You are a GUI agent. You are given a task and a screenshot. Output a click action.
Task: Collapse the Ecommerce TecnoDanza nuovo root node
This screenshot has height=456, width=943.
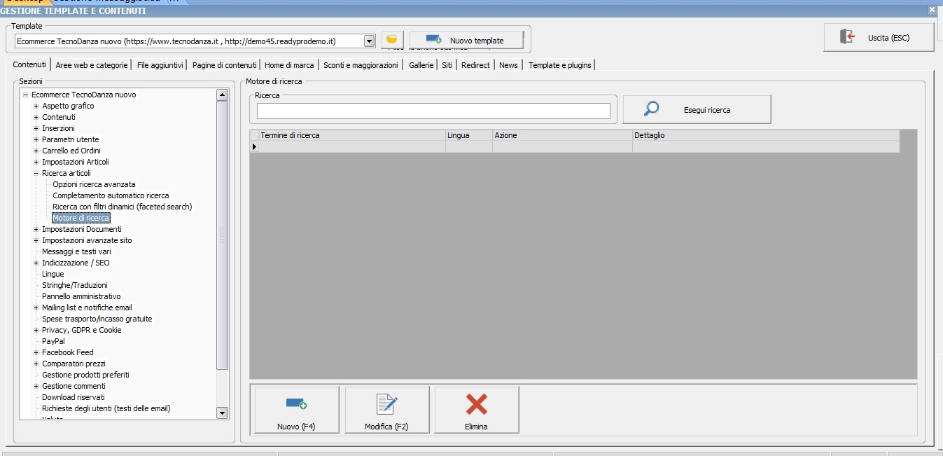point(25,95)
